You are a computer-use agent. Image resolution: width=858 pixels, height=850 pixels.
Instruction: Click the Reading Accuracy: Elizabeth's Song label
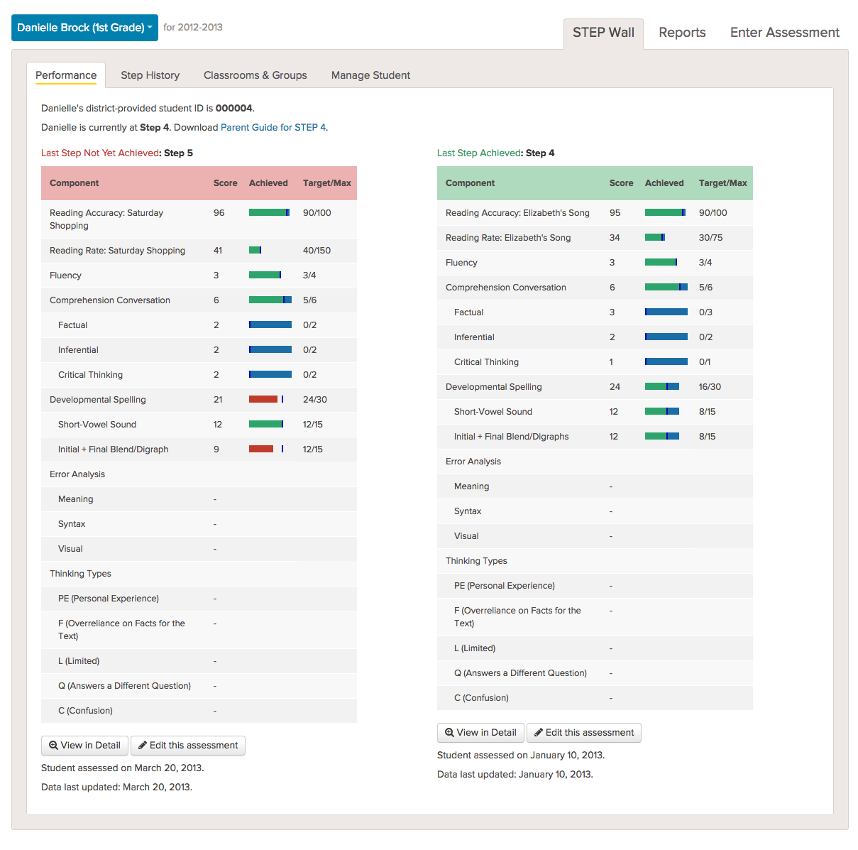pyautogui.click(x=517, y=212)
